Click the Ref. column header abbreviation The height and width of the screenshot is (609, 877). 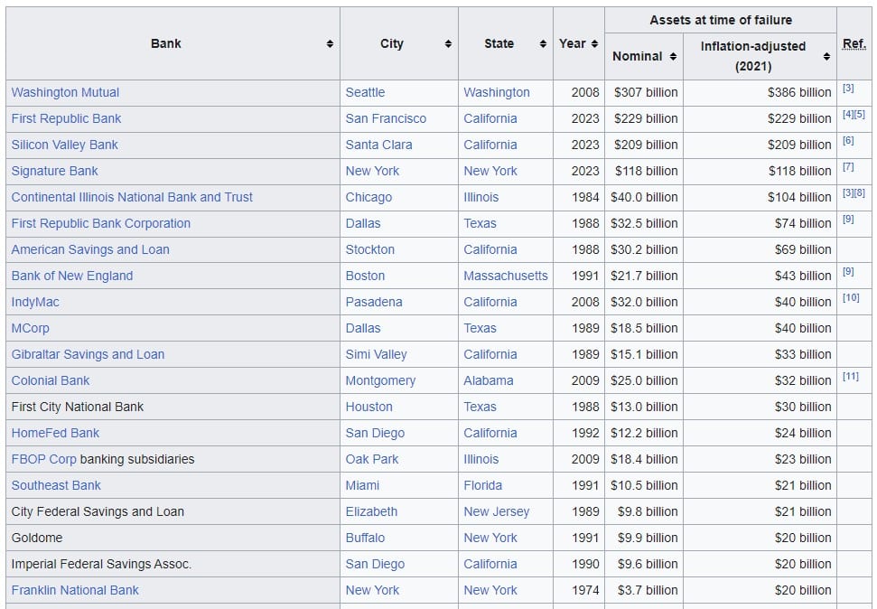tap(854, 43)
